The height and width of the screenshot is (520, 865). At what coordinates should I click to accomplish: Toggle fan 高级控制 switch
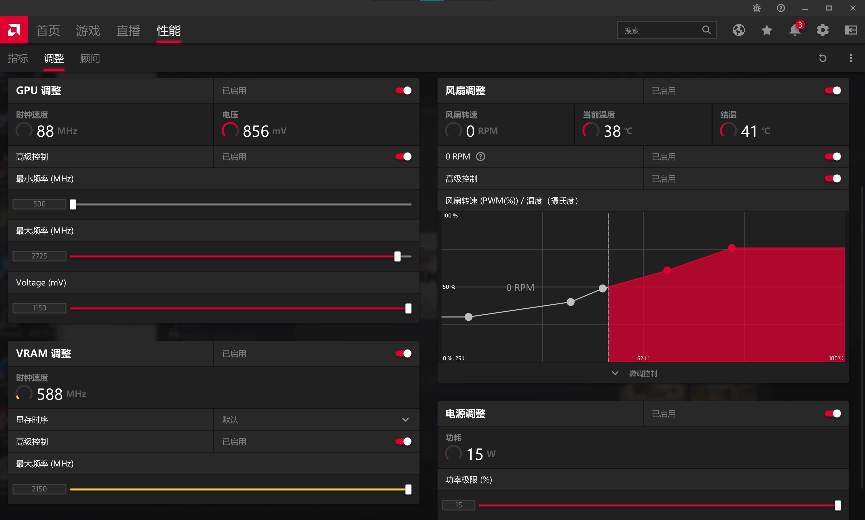pyautogui.click(x=833, y=179)
